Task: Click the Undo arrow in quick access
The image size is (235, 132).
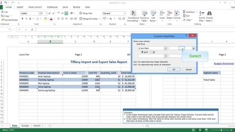Action: [6, 3]
